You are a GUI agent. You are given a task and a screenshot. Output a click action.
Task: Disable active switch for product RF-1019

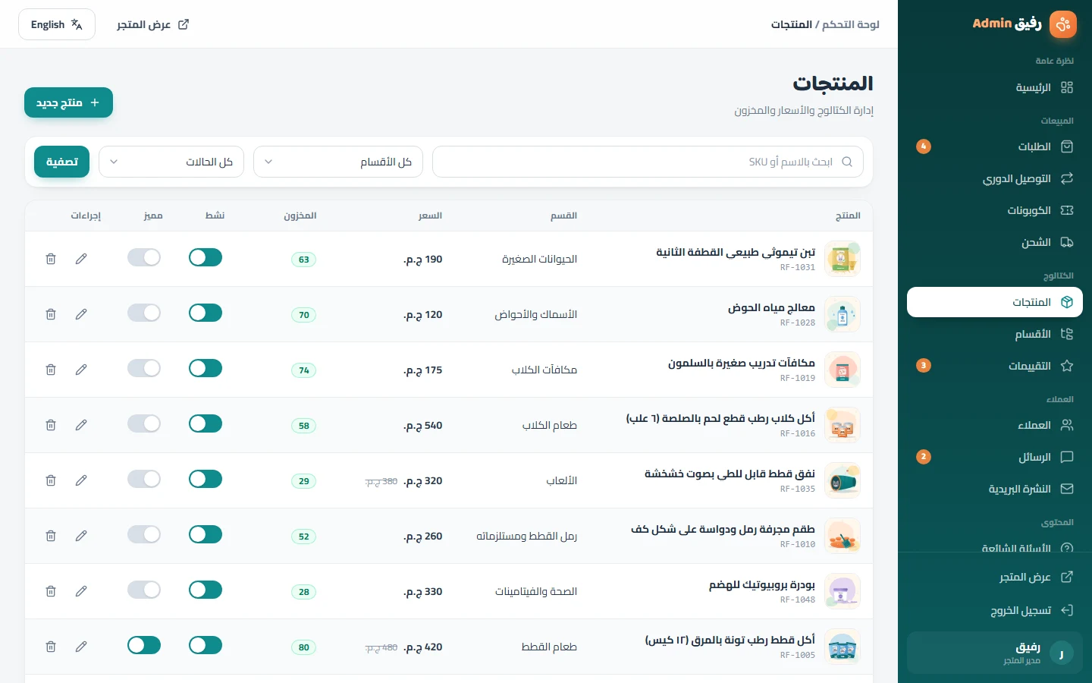pyautogui.click(x=206, y=368)
